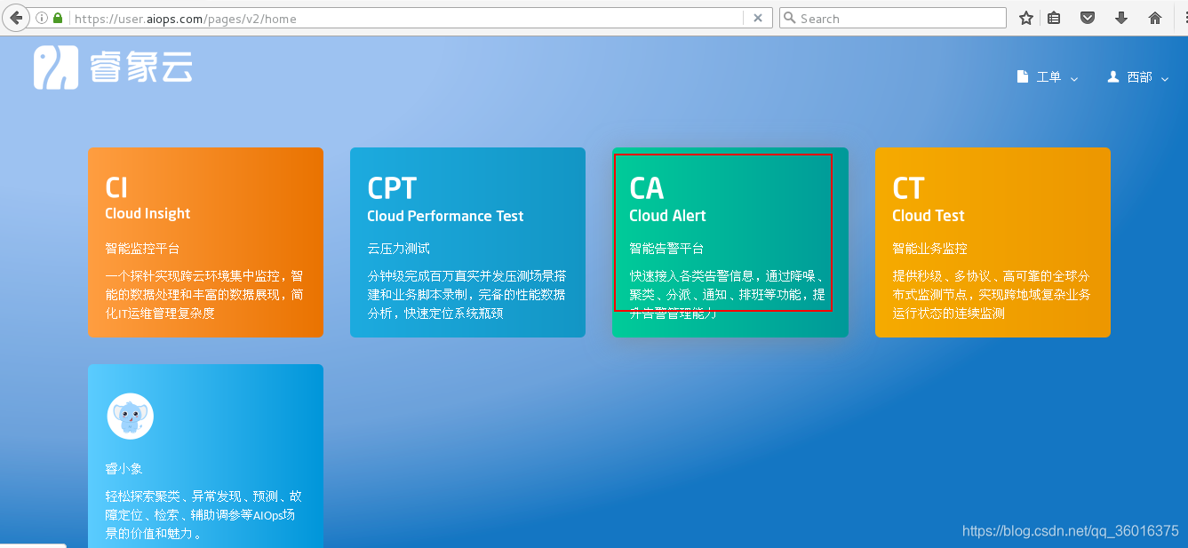Image resolution: width=1188 pixels, height=548 pixels.
Task: Click the large 'CT' title
Action: coord(908,188)
